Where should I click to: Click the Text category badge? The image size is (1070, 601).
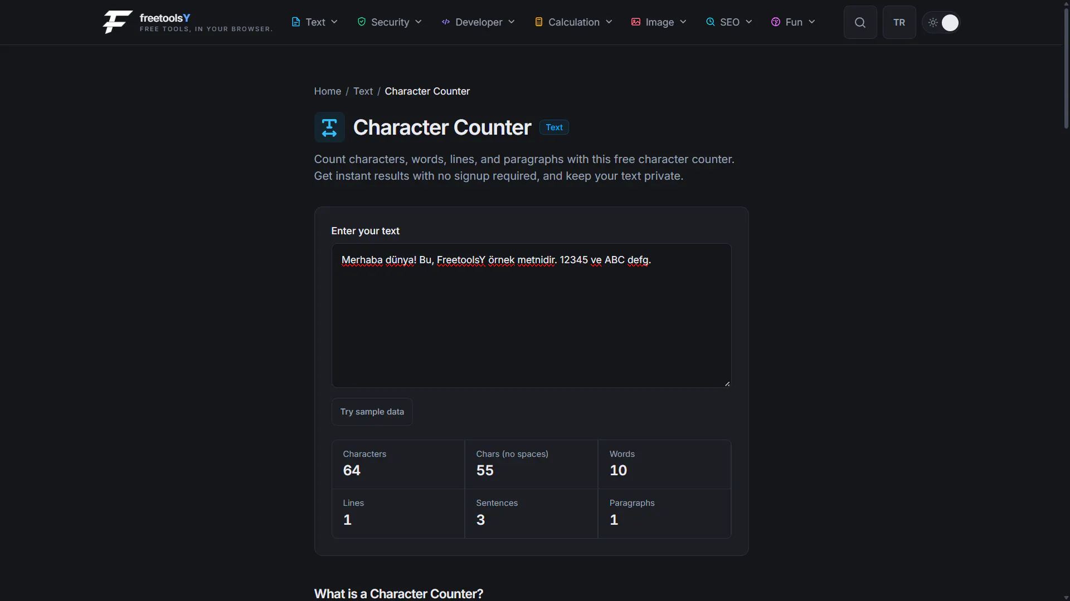tap(554, 127)
